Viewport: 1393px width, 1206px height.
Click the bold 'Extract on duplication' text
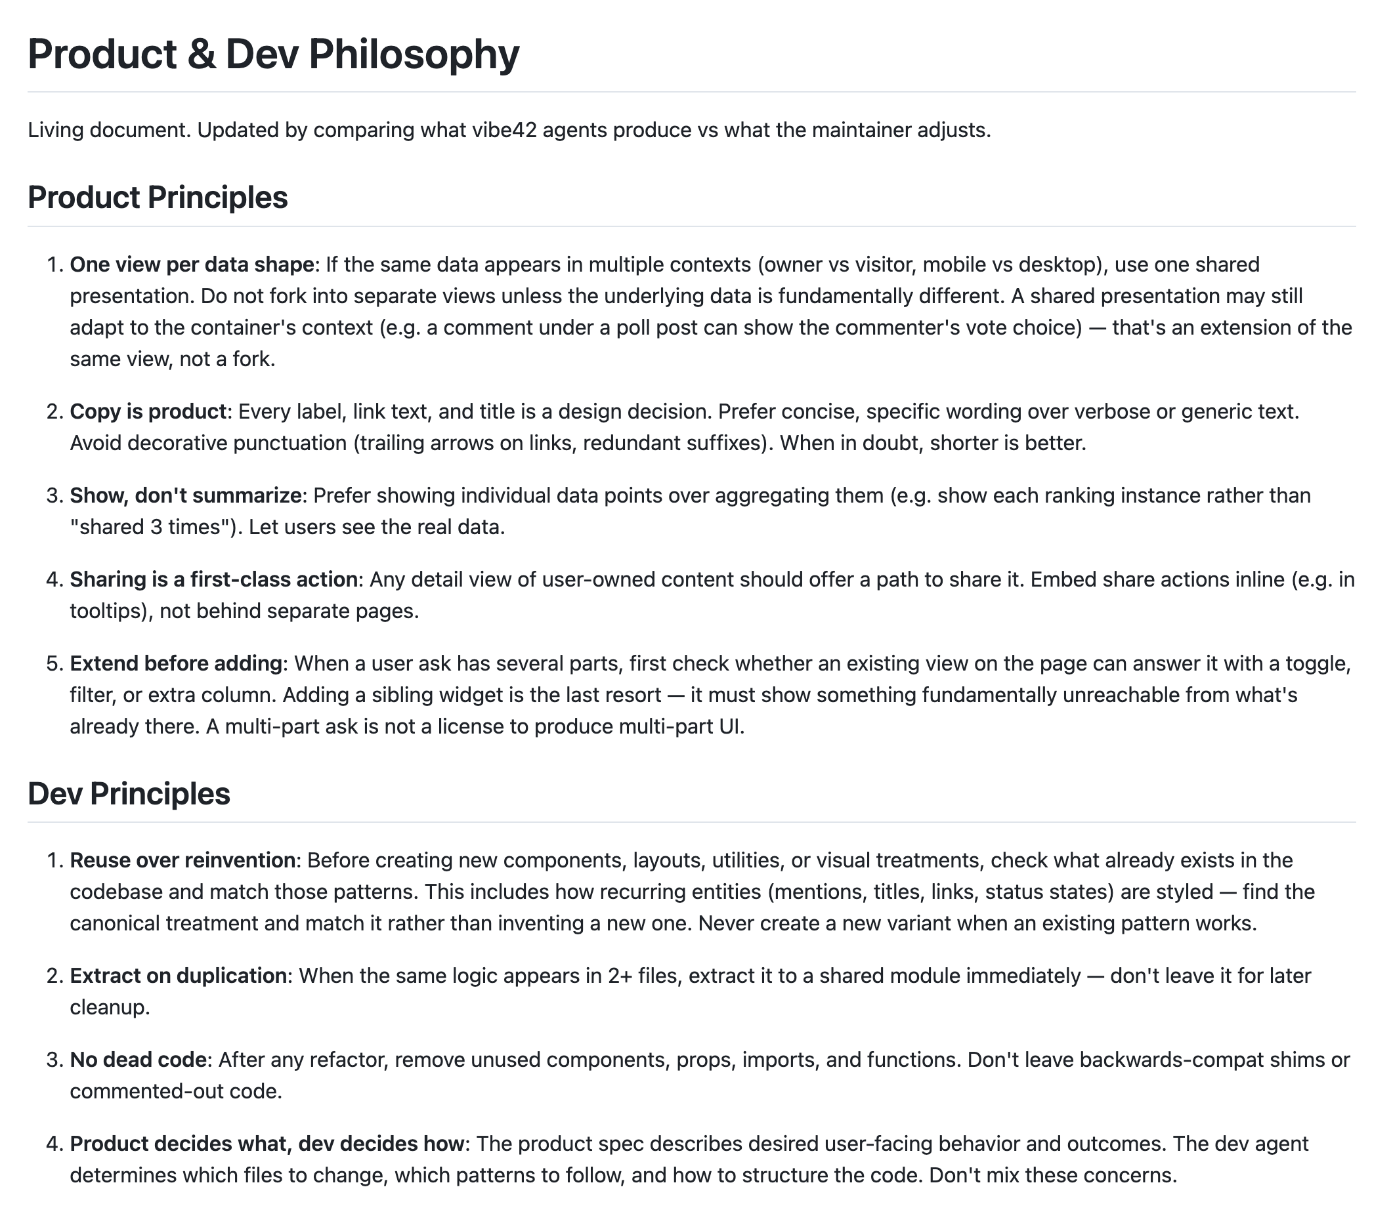tap(179, 976)
